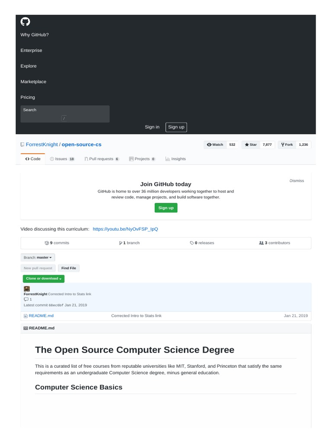View the 1 branch list

(129, 243)
